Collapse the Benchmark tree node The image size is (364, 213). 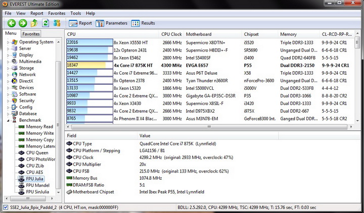[x=8, y=121]
